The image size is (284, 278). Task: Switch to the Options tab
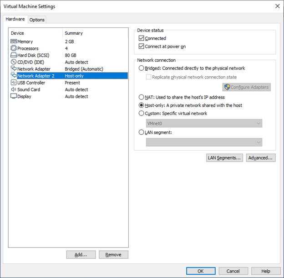click(37, 20)
